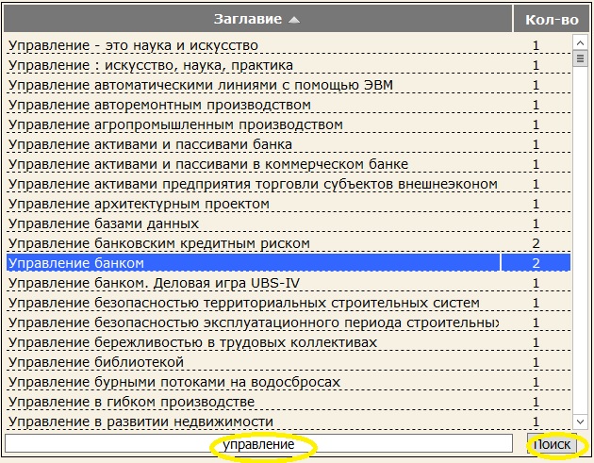Open Управление архитектурным проектом
Image resolution: width=594 pixels, height=463 pixels.
click(x=138, y=204)
